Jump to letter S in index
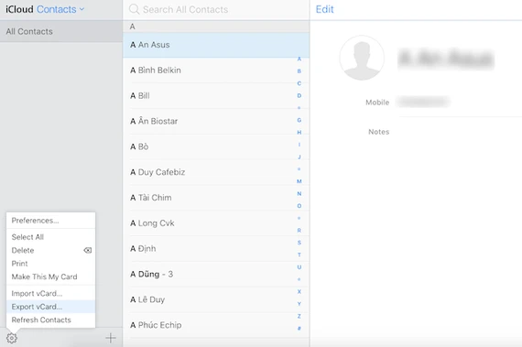 [299, 243]
